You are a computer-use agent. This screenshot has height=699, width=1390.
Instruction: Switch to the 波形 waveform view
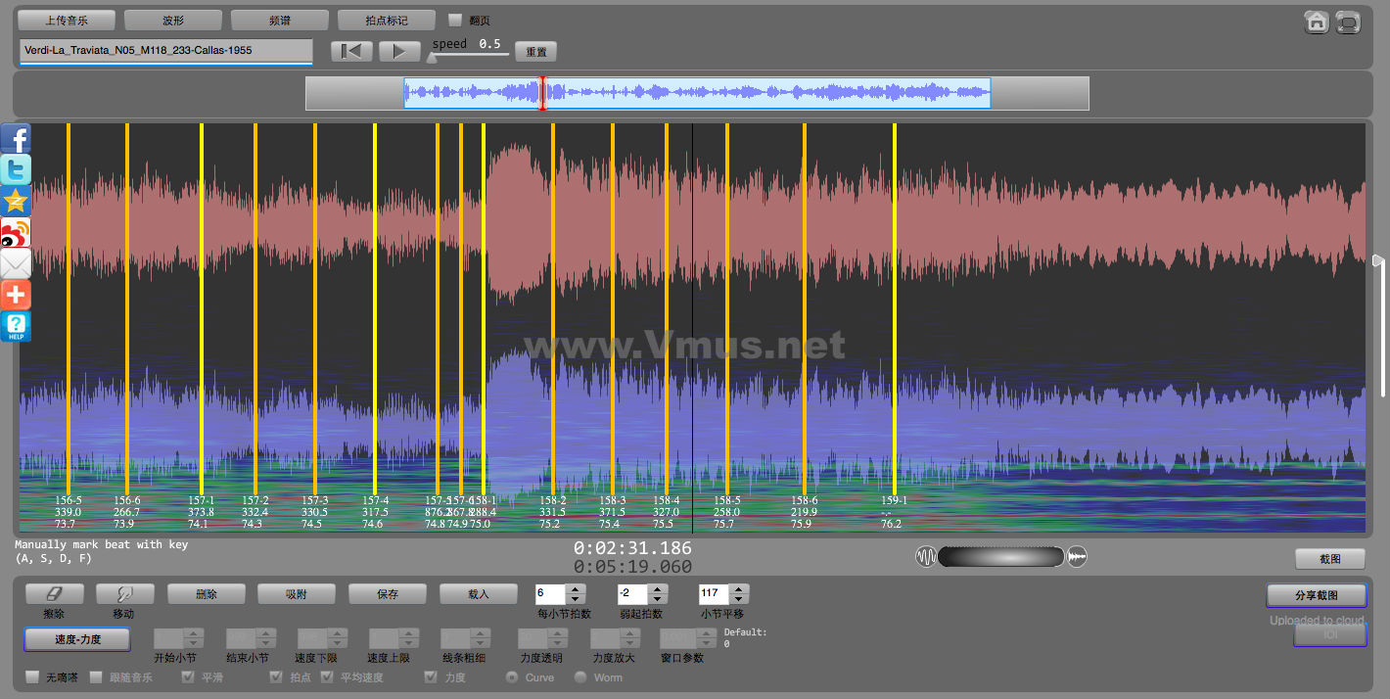pos(173,20)
